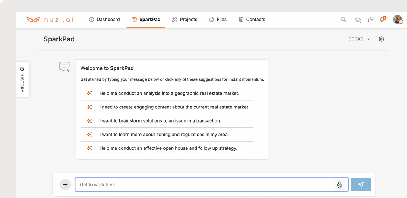The width and height of the screenshot is (407, 198).
Task: Open the notifications bell icon
Action: tap(382, 19)
